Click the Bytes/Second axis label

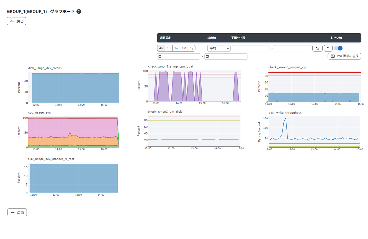[x=259, y=132]
